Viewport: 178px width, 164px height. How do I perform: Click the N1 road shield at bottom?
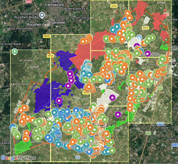pyautogui.click(x=78, y=157)
